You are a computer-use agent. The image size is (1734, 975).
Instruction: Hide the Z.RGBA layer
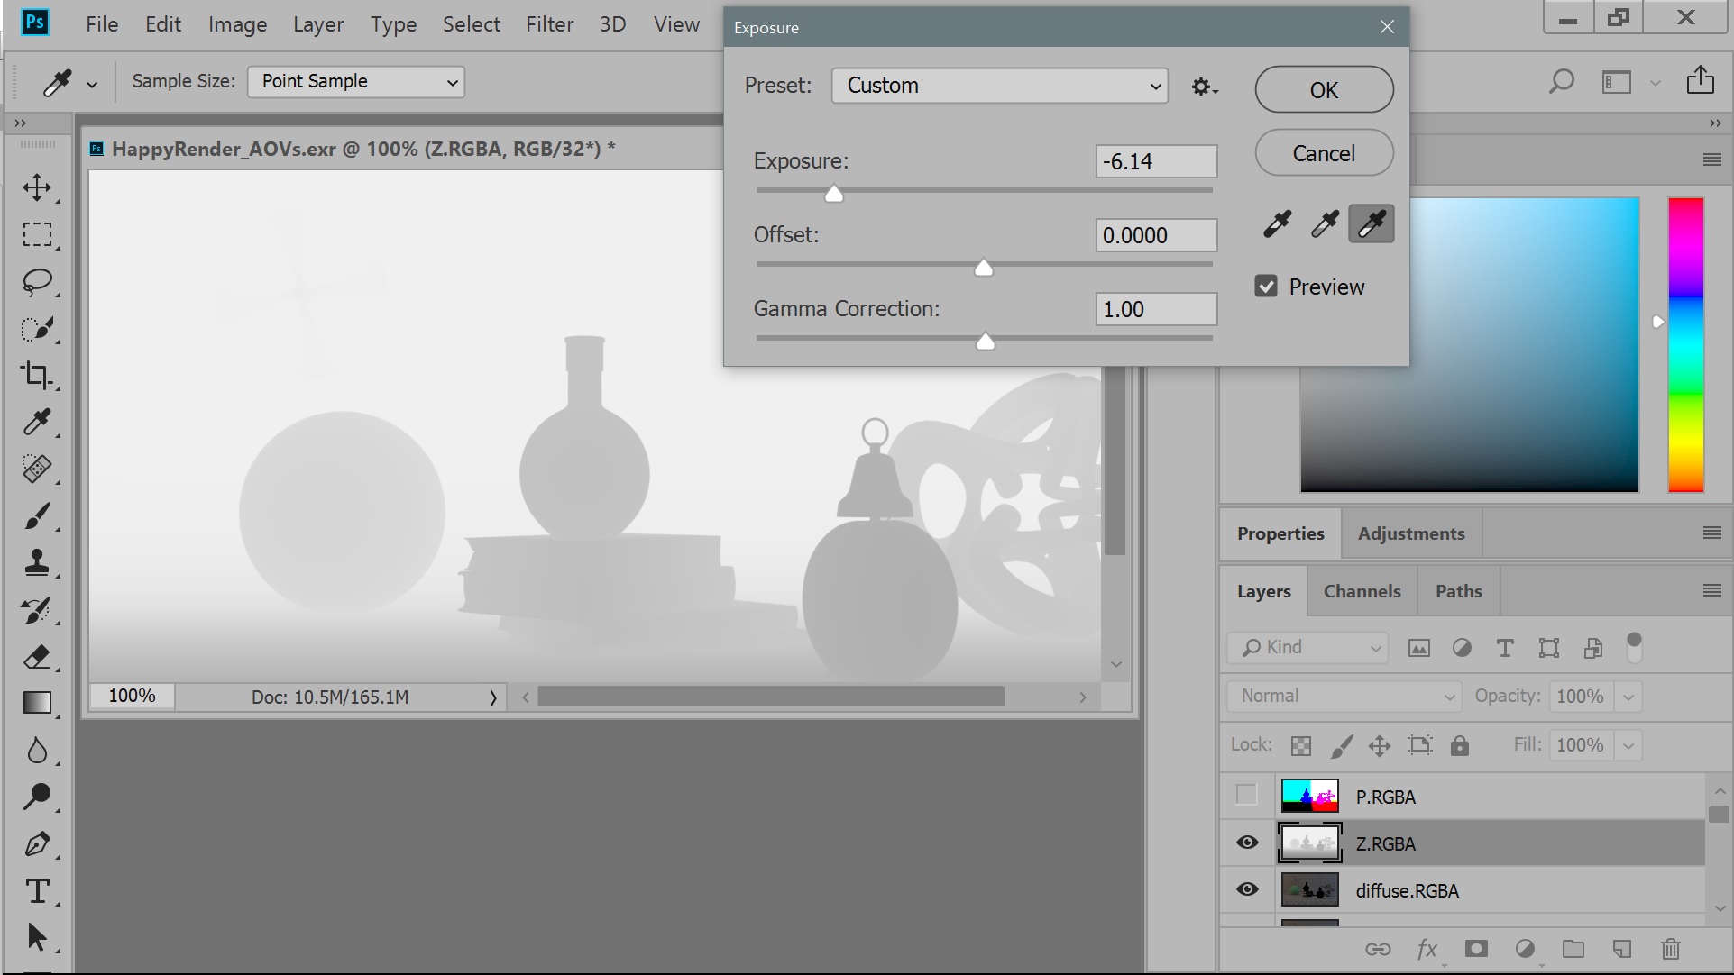(x=1247, y=843)
